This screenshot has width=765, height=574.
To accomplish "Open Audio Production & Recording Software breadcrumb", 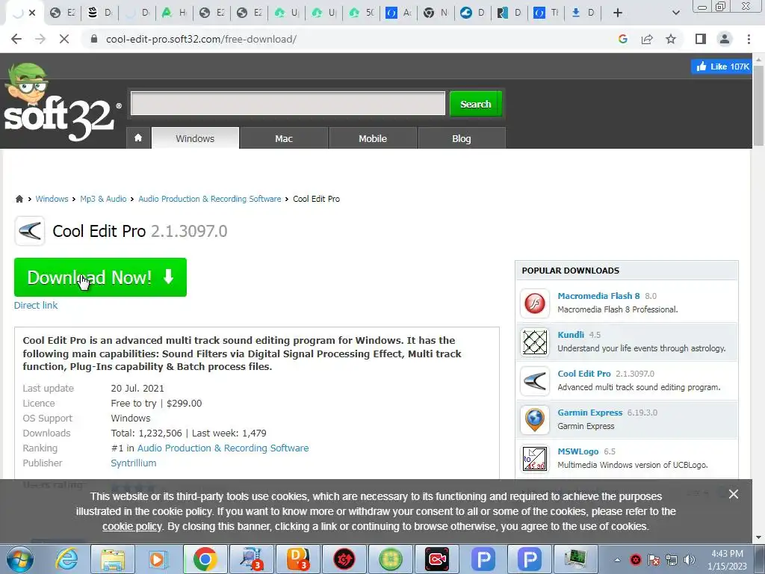I will coord(210,199).
